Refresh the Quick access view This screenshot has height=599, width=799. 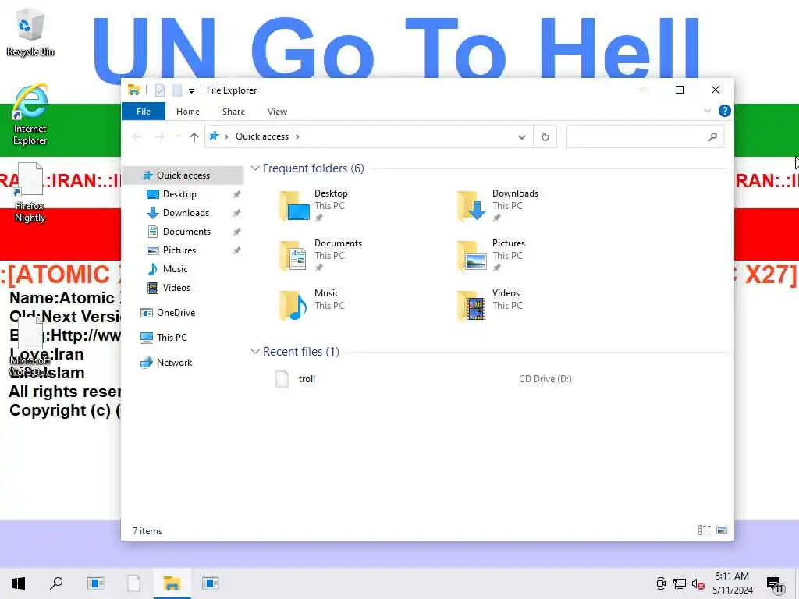(x=545, y=136)
